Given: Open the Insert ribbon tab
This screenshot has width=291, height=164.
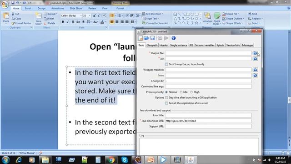Looking at the screenshot, I should coord(28,8).
